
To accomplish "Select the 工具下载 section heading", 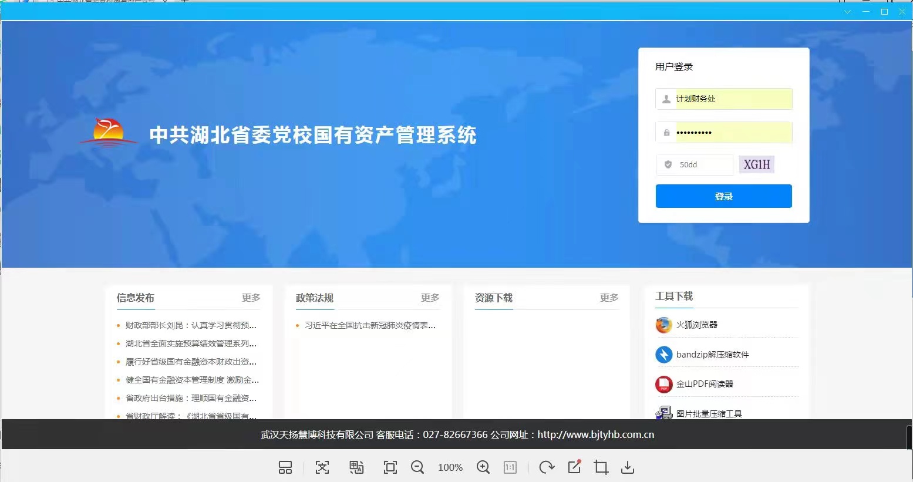I will pos(674,296).
